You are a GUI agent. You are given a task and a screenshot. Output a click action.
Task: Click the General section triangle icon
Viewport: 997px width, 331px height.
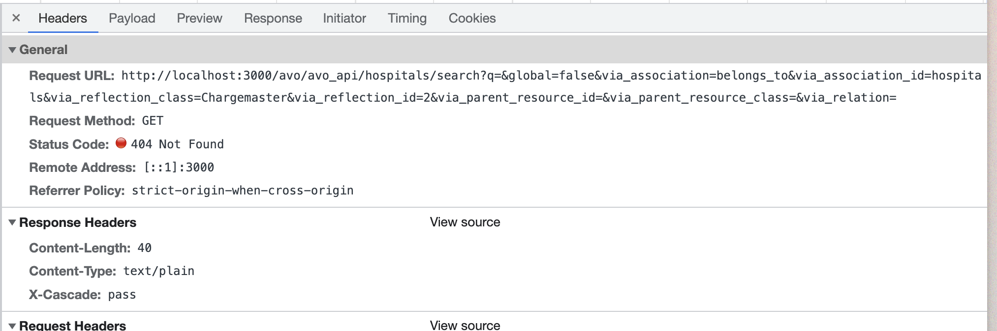point(13,49)
